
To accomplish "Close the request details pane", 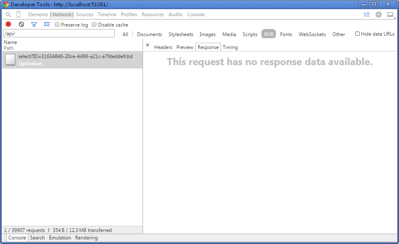I will pyautogui.click(x=148, y=45).
